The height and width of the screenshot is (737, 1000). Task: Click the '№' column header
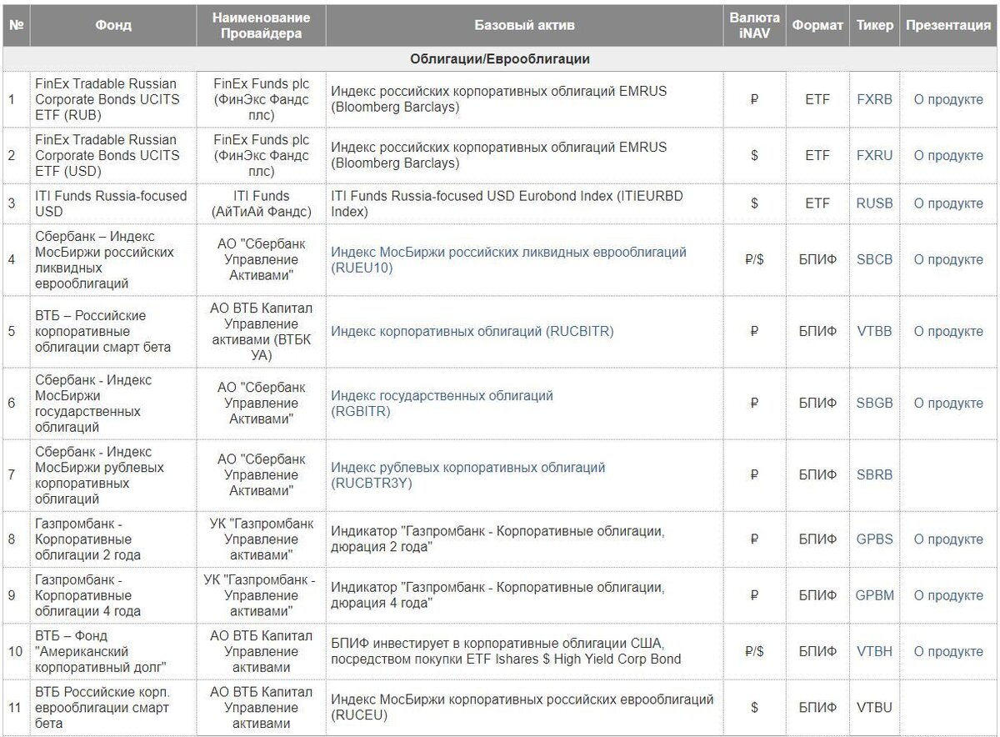pyautogui.click(x=17, y=25)
